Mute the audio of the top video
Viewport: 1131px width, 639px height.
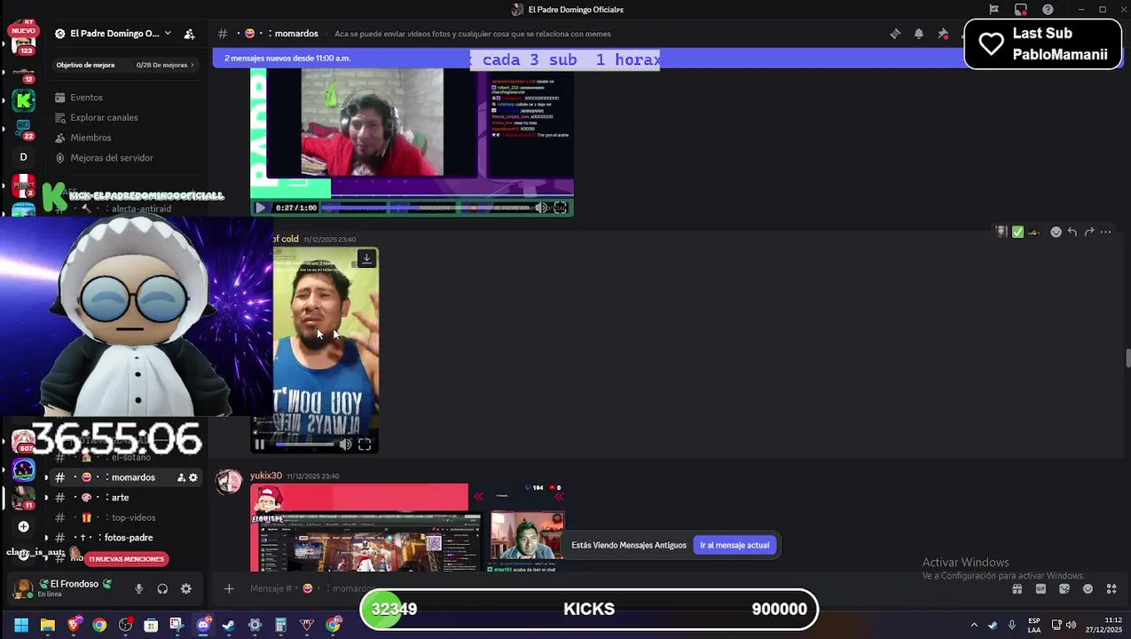pyautogui.click(x=540, y=208)
